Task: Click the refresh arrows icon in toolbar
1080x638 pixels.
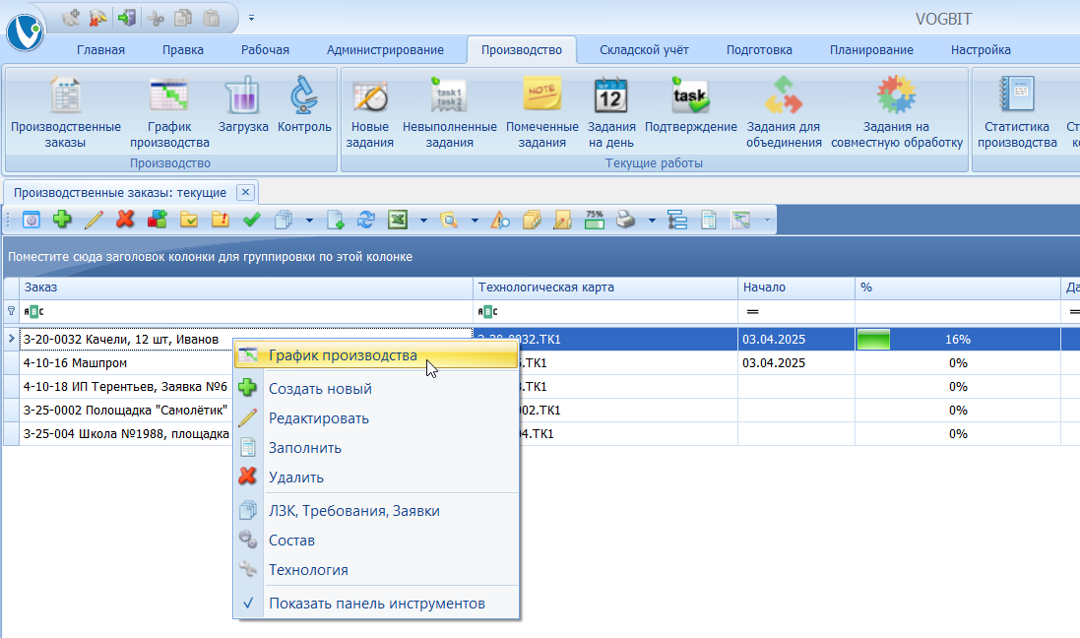Action: point(366,221)
